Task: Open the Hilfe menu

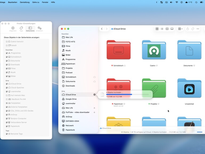Action: [x=53, y=2]
